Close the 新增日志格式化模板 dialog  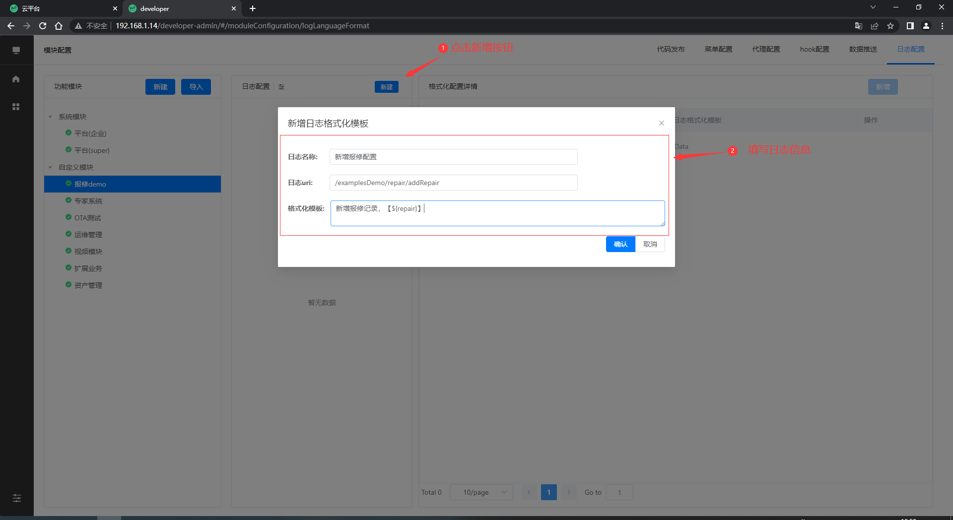pos(661,123)
